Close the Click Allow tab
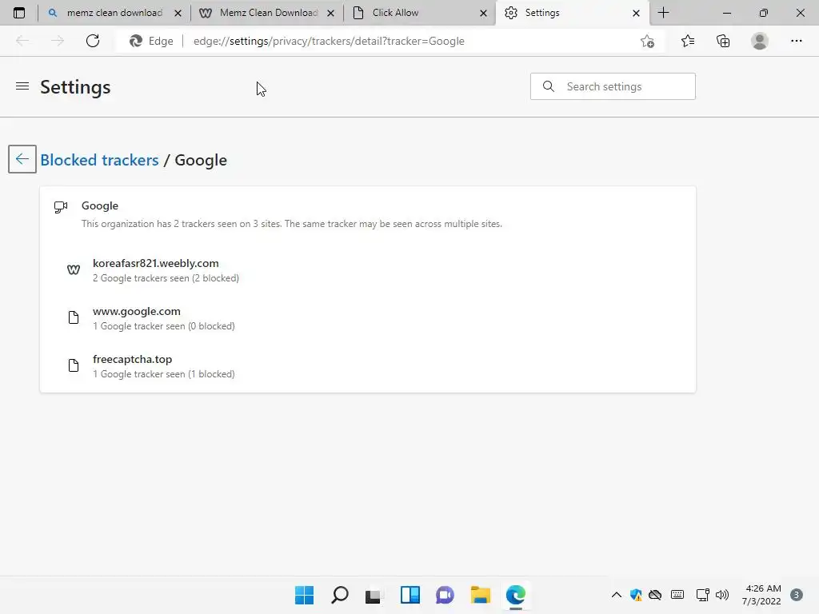The height and width of the screenshot is (614, 819). (x=484, y=13)
